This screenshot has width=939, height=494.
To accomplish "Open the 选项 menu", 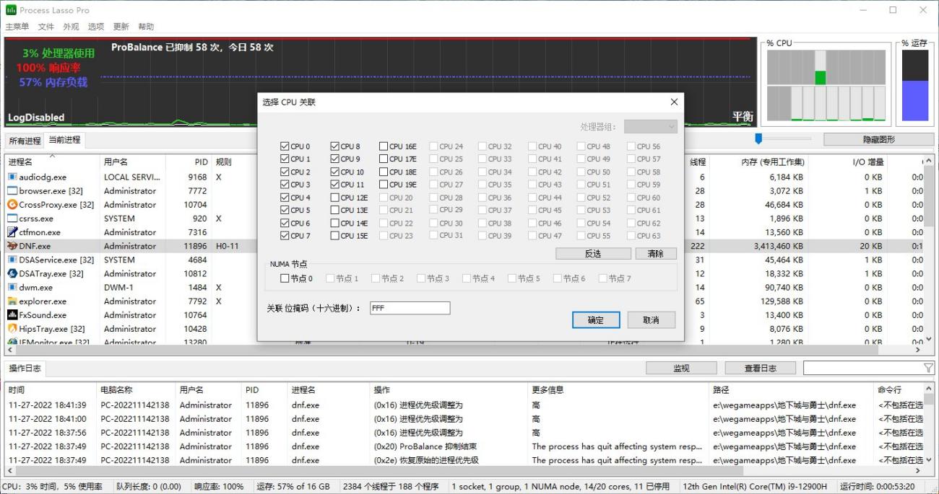I will pyautogui.click(x=97, y=26).
